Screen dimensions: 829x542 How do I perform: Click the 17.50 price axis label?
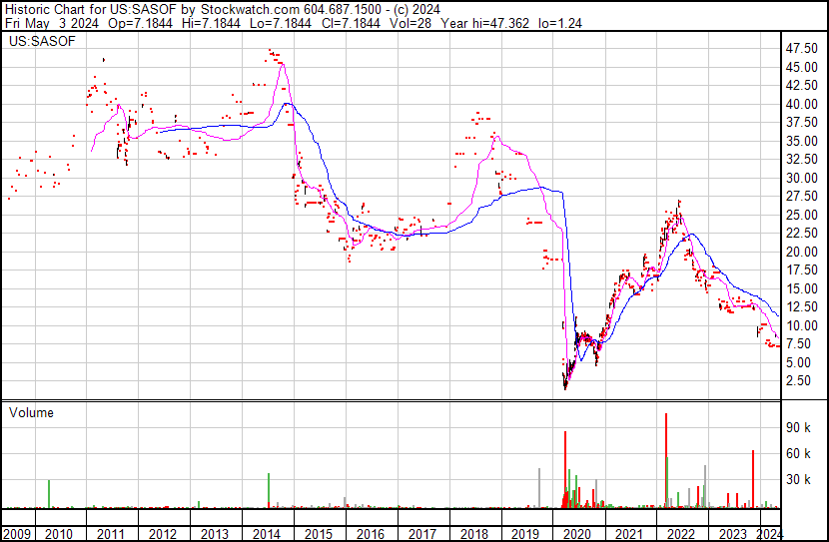pyautogui.click(x=801, y=271)
